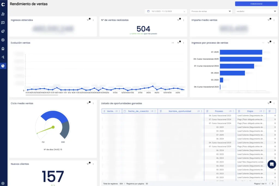
Task: Click the Videotutorial button
Action: coord(256,4)
